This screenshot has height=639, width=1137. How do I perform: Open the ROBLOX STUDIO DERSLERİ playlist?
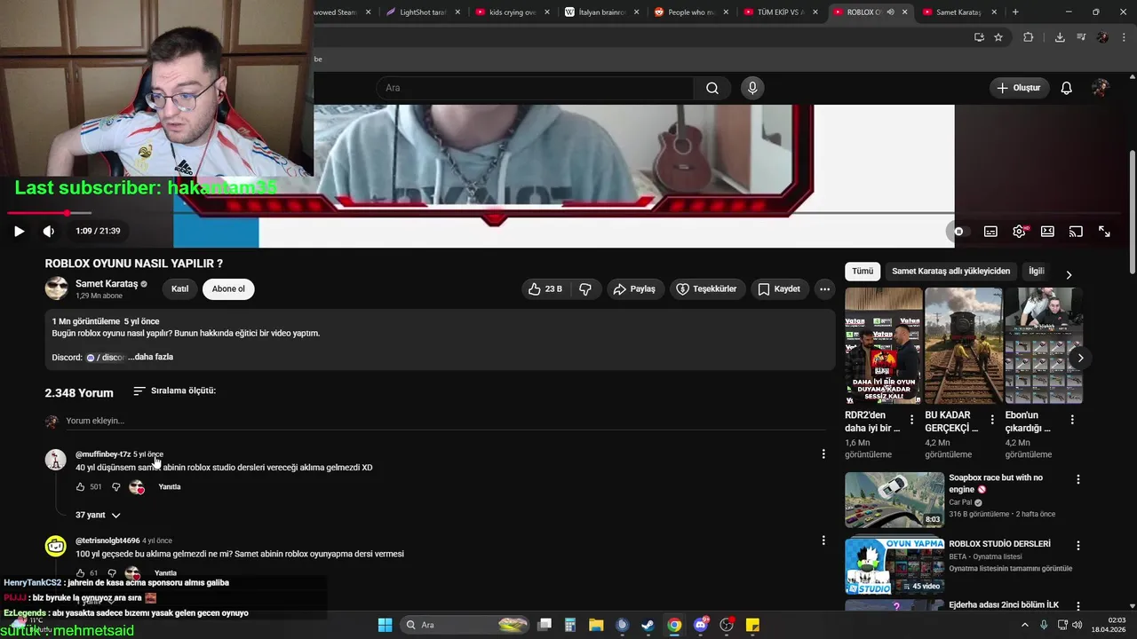pos(894,565)
